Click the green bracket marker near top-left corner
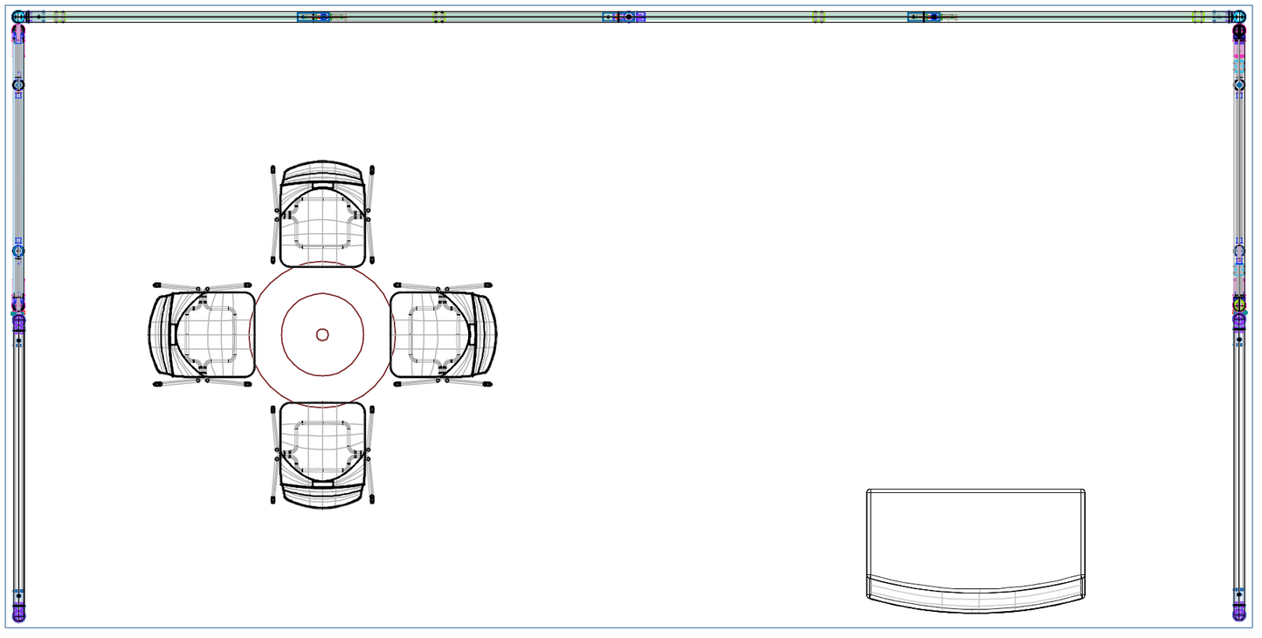Screen dimensions: 1262x638 pos(59,17)
